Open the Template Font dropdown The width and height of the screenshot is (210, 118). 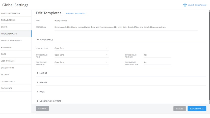(x=82, y=48)
